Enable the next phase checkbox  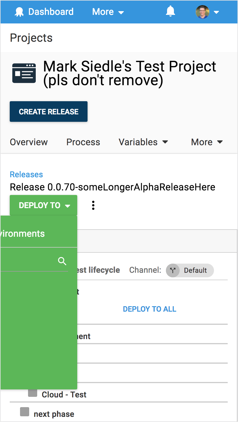(25, 412)
